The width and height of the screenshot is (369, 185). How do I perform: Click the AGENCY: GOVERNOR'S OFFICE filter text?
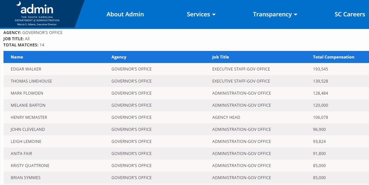coord(33,32)
